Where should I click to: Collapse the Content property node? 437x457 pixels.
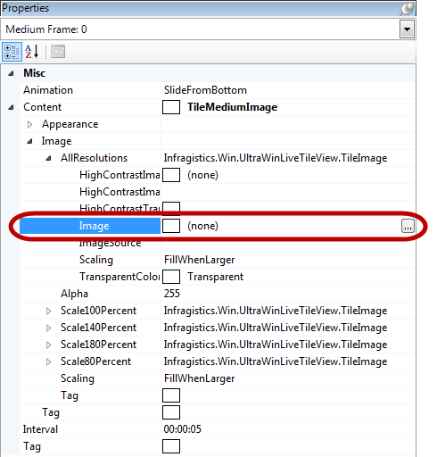(x=11, y=107)
